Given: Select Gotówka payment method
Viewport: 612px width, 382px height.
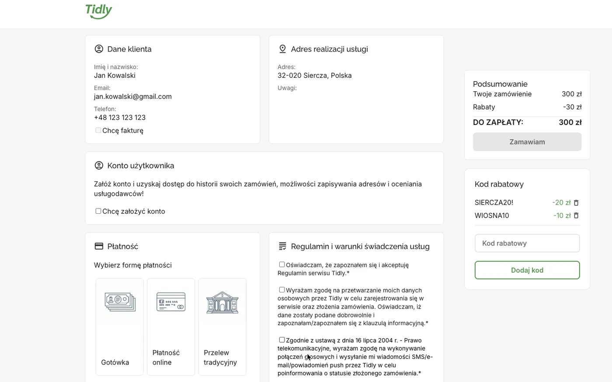Looking at the screenshot, I should pos(120,327).
